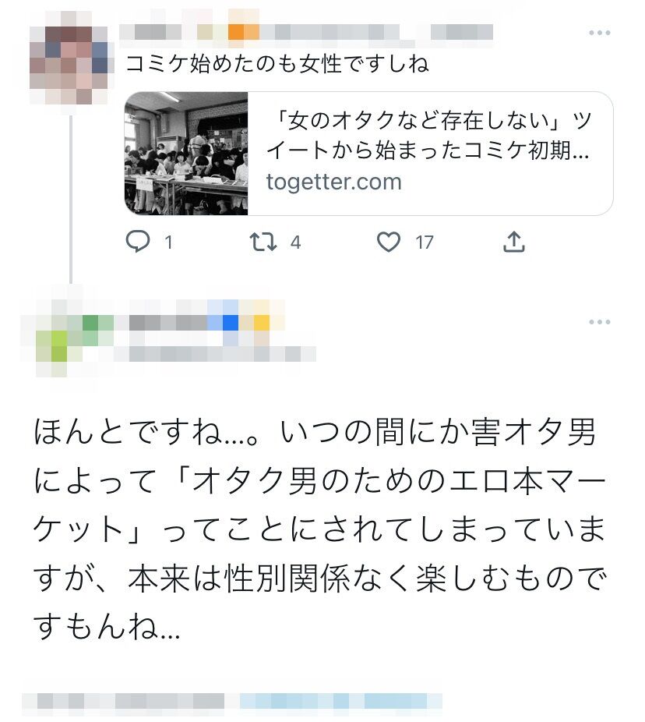Viewport: 645px width, 722px height.
Task: Retweet using the arrows icon
Action: coord(263,242)
